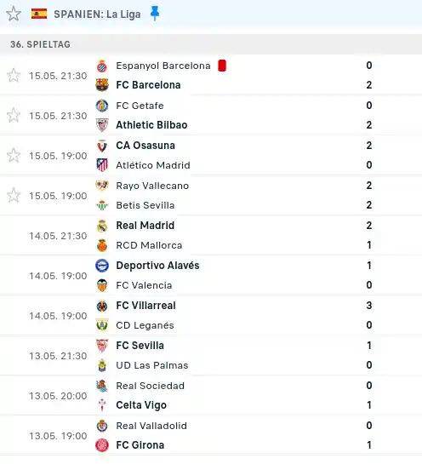Image resolution: width=422 pixels, height=464 pixels.
Task: Toggle favorite star for Rayo Vallecano vs Betis
Action: 14,195
